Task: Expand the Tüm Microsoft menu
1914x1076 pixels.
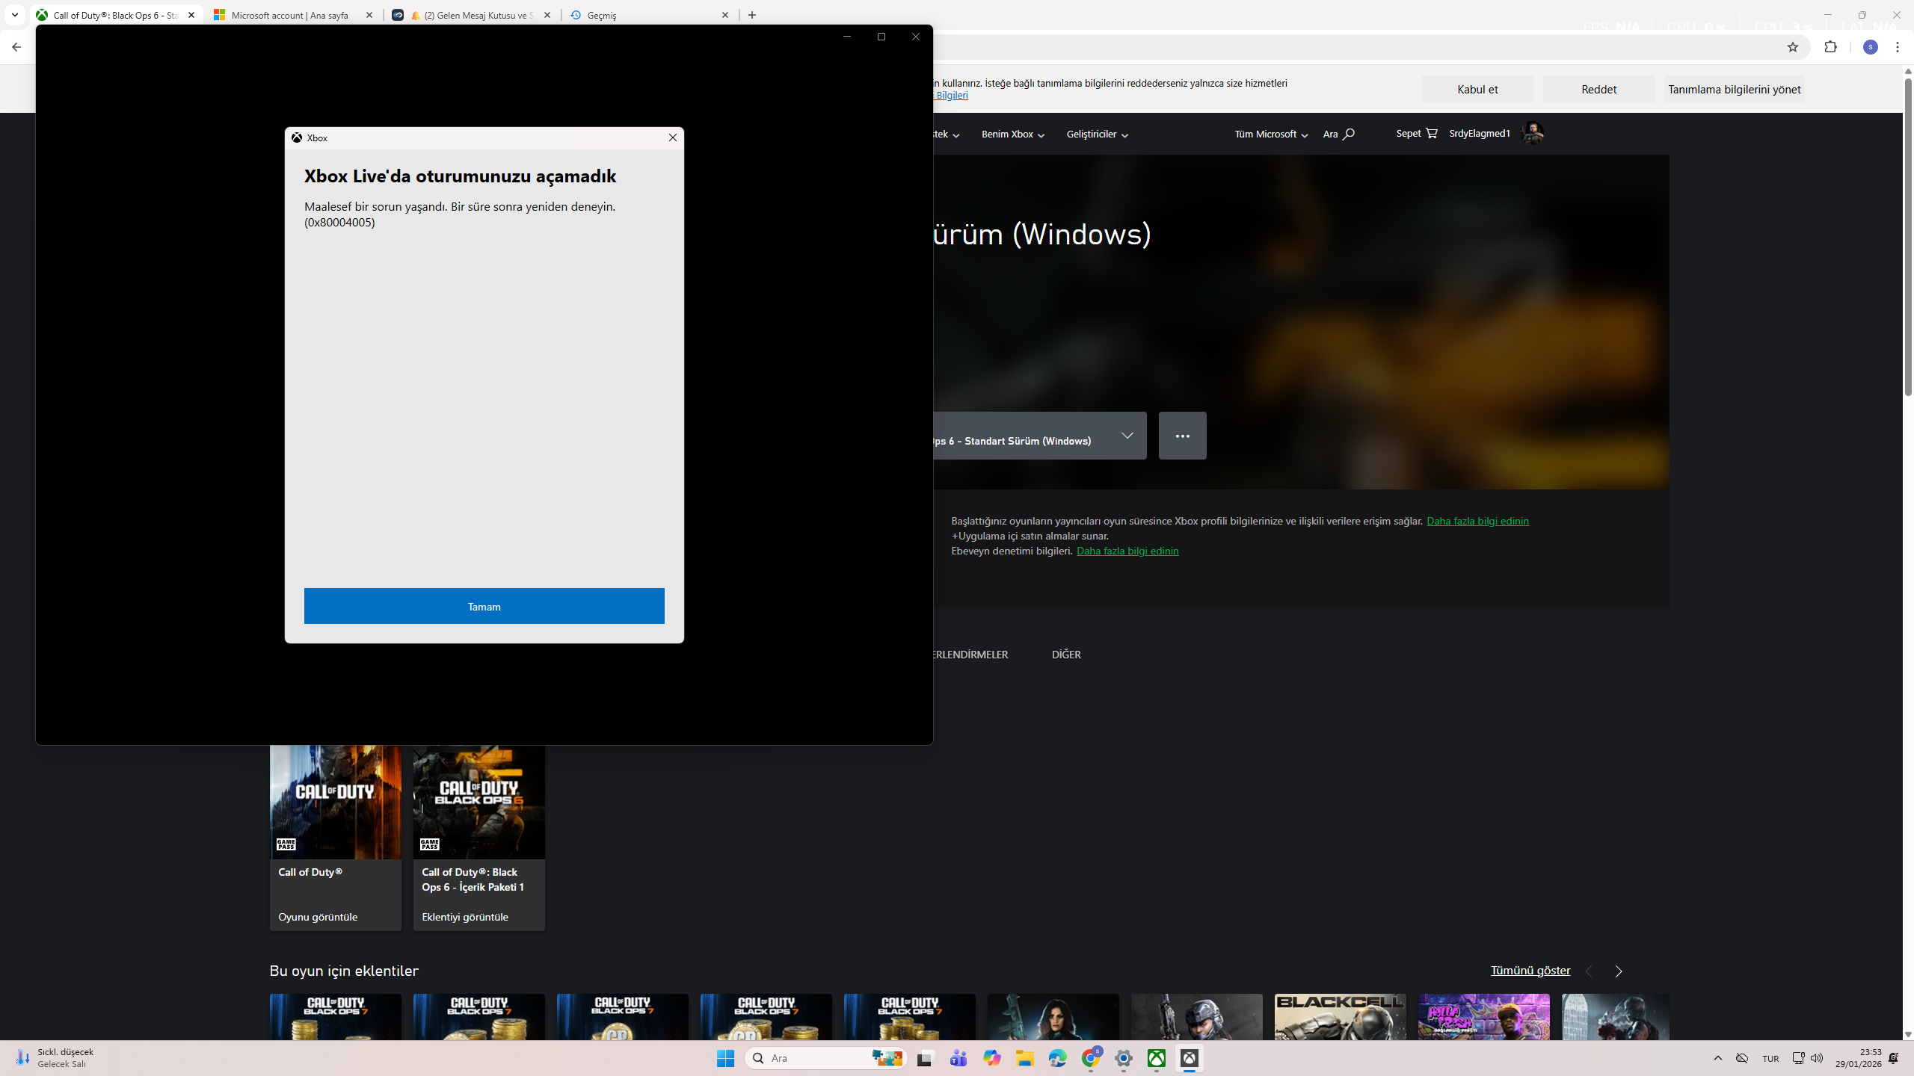Action: pyautogui.click(x=1271, y=134)
